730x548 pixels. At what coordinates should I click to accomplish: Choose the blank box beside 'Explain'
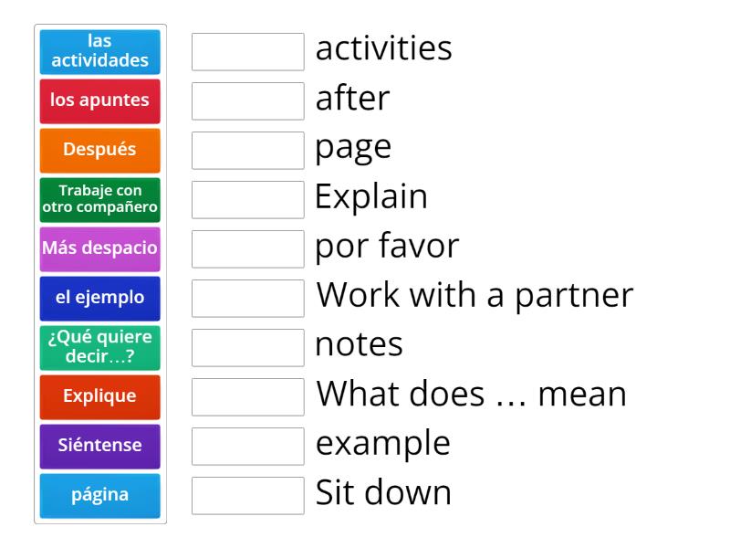coord(248,199)
